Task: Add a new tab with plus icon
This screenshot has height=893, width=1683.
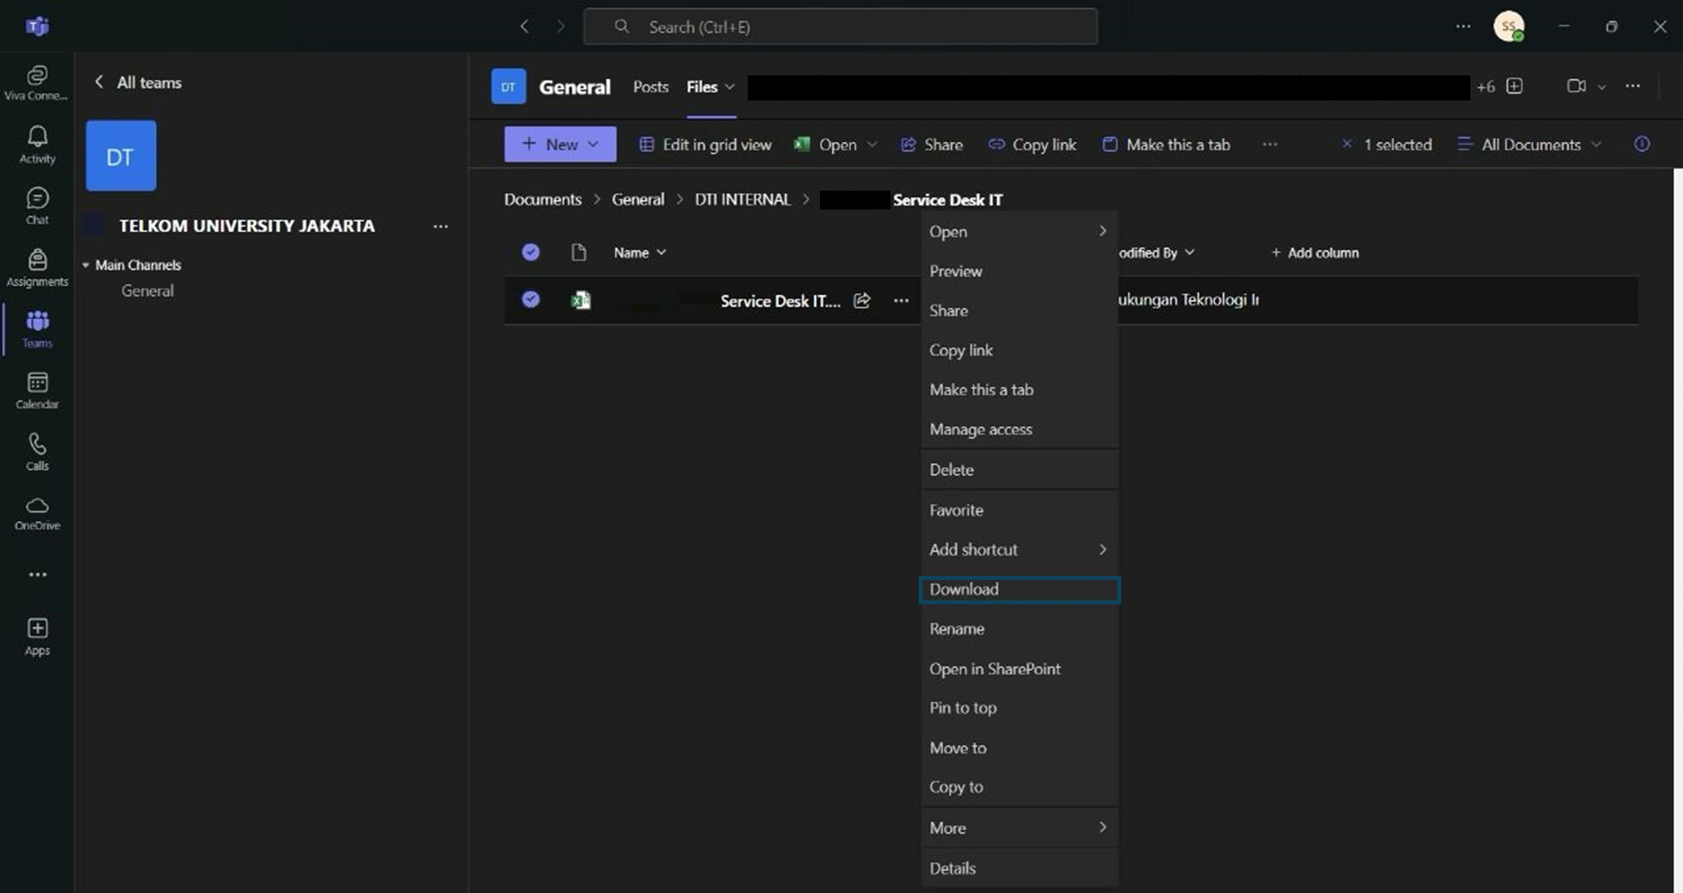Action: point(1514,86)
